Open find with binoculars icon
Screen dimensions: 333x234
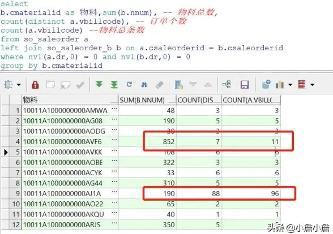(144, 85)
